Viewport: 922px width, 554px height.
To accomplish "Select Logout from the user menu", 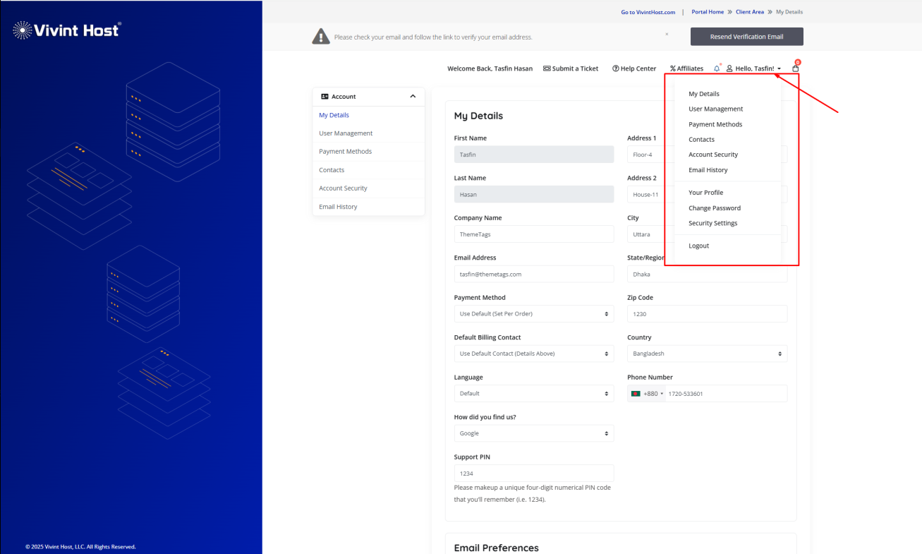I will click(x=698, y=246).
